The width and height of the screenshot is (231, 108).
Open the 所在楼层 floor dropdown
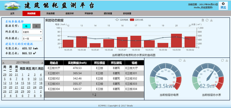[32, 38]
